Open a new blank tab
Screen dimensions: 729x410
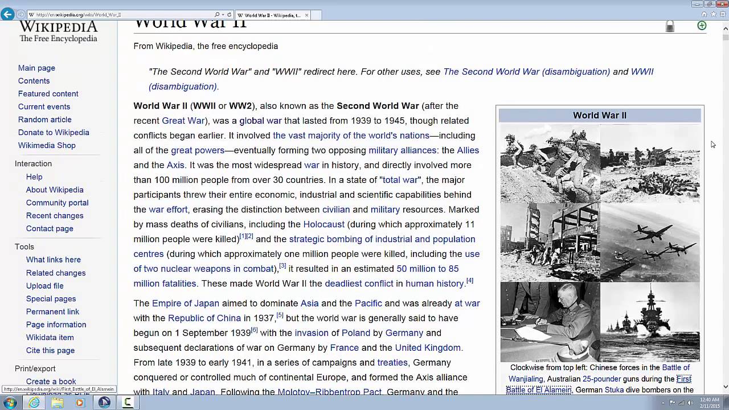[317, 15]
